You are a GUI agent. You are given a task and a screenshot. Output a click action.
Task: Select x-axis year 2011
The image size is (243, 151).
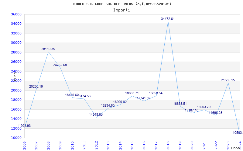(x=84, y=145)
